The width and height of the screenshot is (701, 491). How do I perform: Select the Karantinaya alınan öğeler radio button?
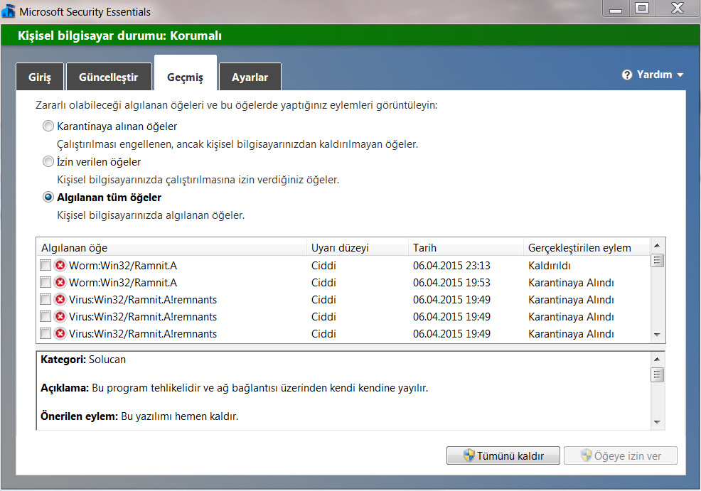[48, 126]
